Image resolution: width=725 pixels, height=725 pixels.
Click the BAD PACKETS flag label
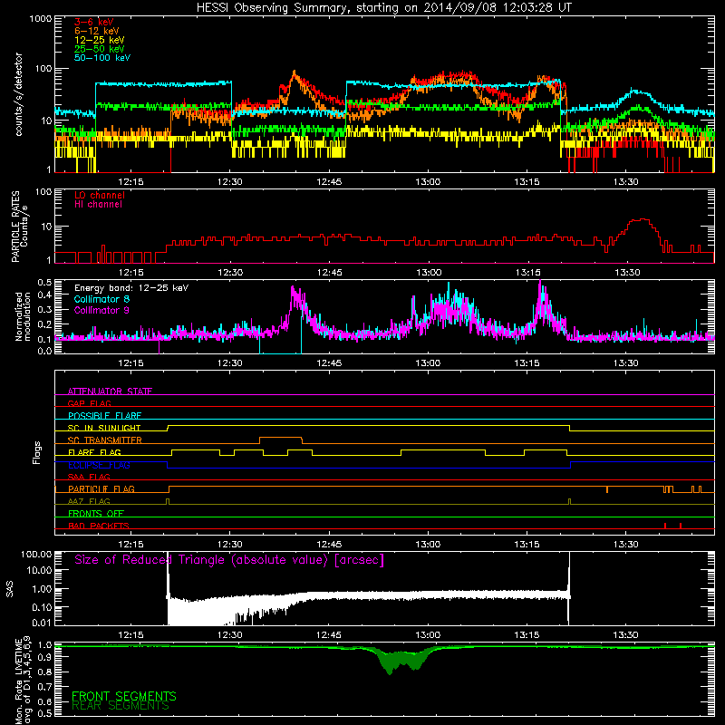tap(99, 526)
